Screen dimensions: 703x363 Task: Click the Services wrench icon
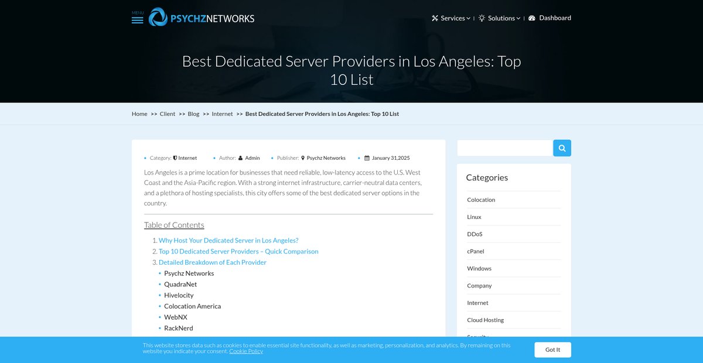[435, 18]
